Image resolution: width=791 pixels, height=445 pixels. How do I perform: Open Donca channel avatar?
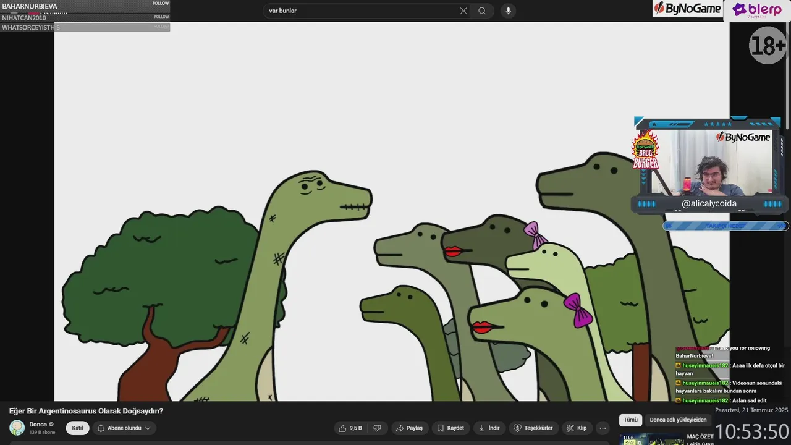click(x=17, y=428)
